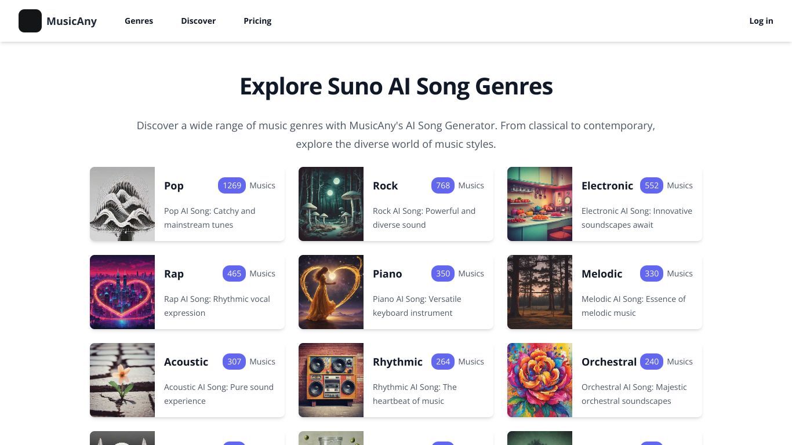Click the "Explore Suno AI Song Genres" heading
This screenshot has width=792, height=445.
tap(396, 86)
